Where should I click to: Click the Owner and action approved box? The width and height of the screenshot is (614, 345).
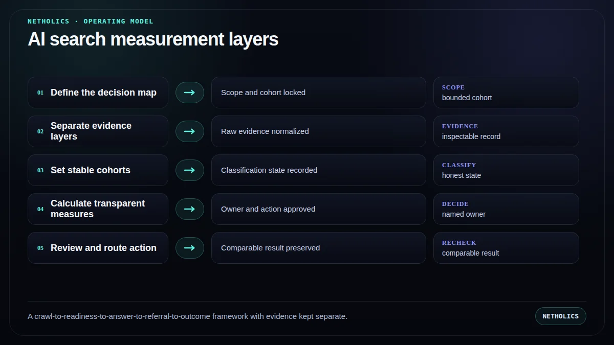coord(319,209)
